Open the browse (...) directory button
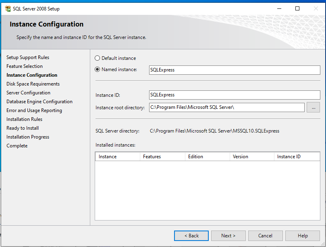This screenshot has width=326, height=247. coord(314,107)
